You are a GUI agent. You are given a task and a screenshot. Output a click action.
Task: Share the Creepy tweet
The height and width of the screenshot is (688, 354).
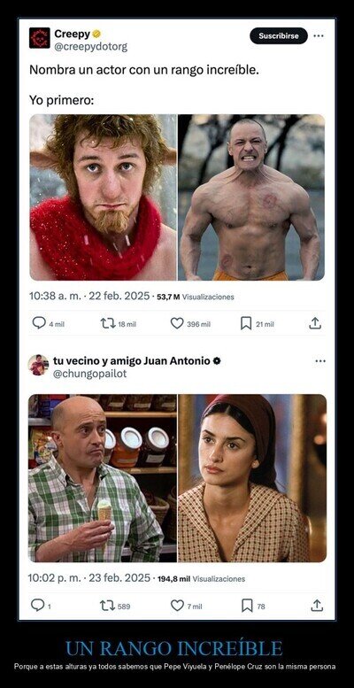point(315,323)
